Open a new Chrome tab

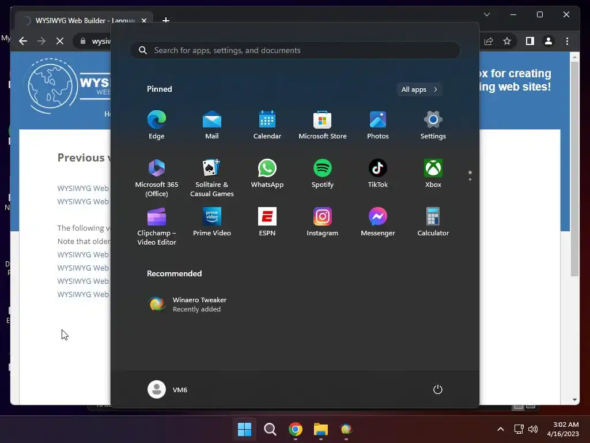(165, 20)
